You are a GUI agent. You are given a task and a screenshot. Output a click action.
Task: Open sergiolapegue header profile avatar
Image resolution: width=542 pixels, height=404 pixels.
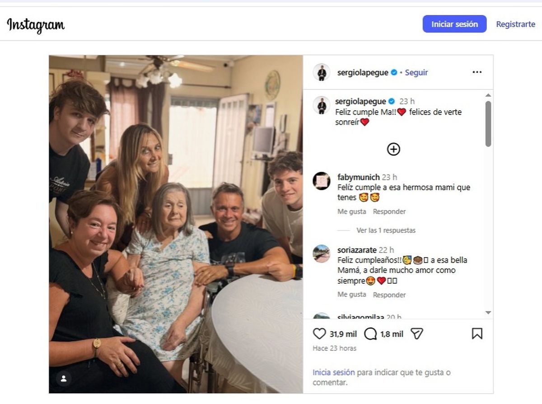pyautogui.click(x=322, y=72)
